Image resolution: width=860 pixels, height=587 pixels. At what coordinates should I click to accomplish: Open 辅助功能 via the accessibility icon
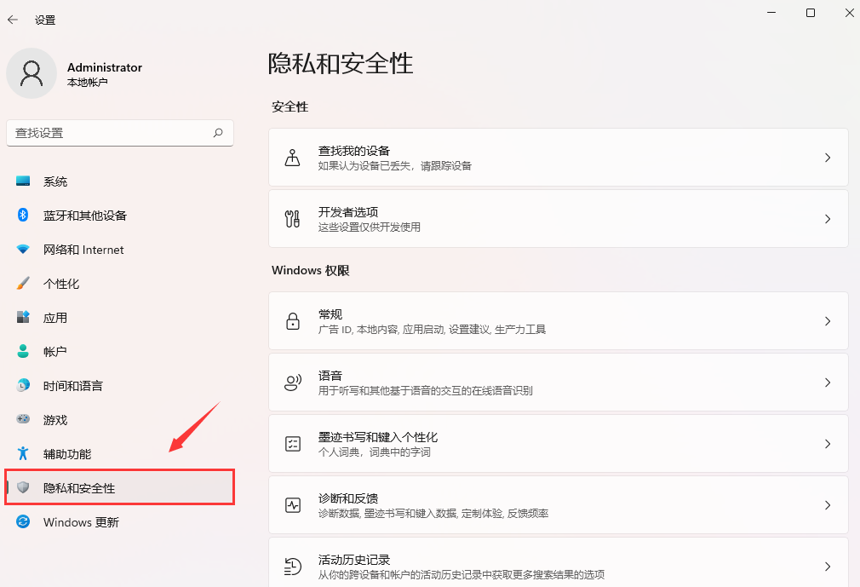(24, 453)
